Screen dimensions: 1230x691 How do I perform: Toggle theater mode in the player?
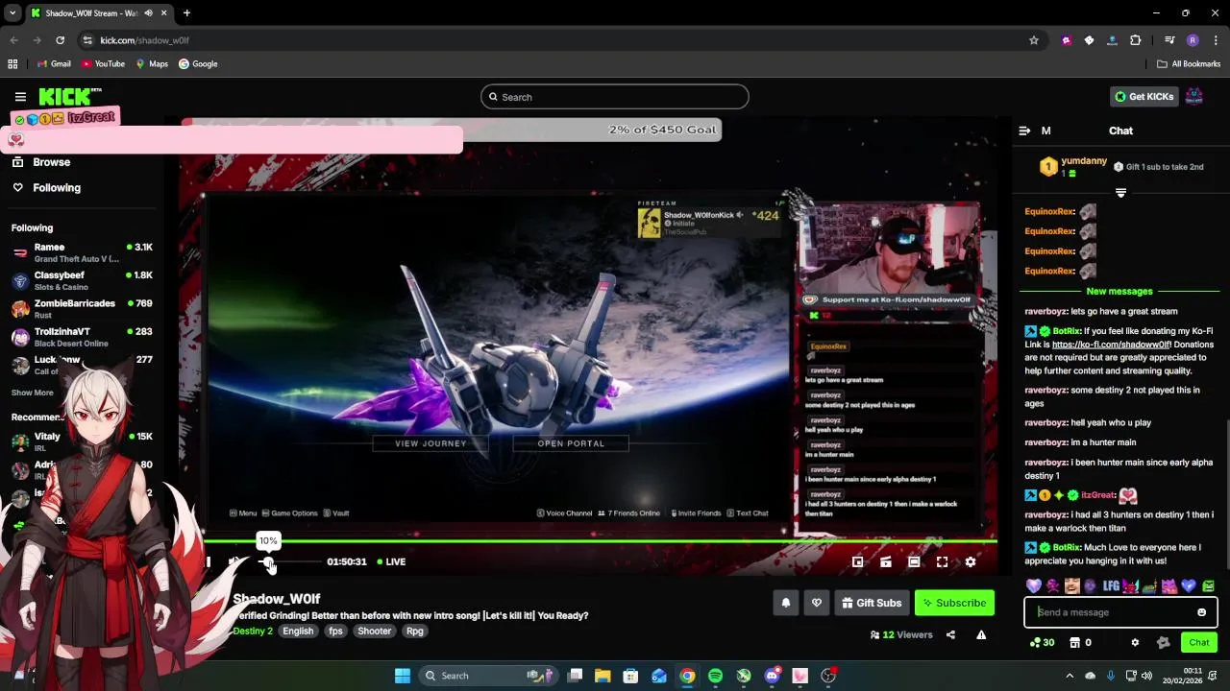click(914, 562)
